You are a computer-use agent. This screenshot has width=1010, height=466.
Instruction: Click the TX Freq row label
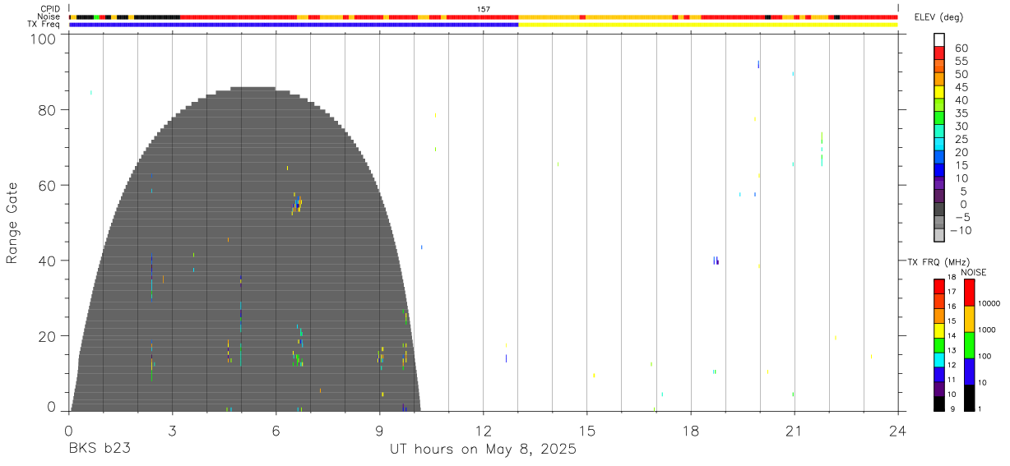pos(44,24)
